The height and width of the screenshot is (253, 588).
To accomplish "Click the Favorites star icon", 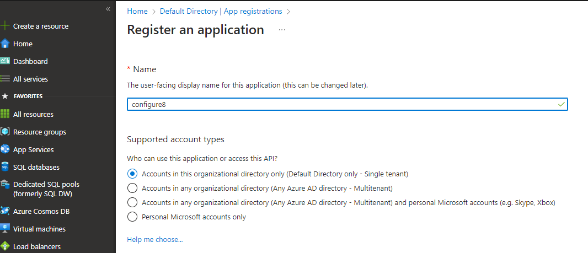I will [x=5, y=96].
